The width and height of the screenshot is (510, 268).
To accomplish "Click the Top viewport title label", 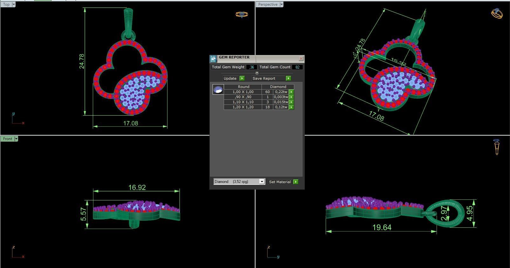I will 6,4.
